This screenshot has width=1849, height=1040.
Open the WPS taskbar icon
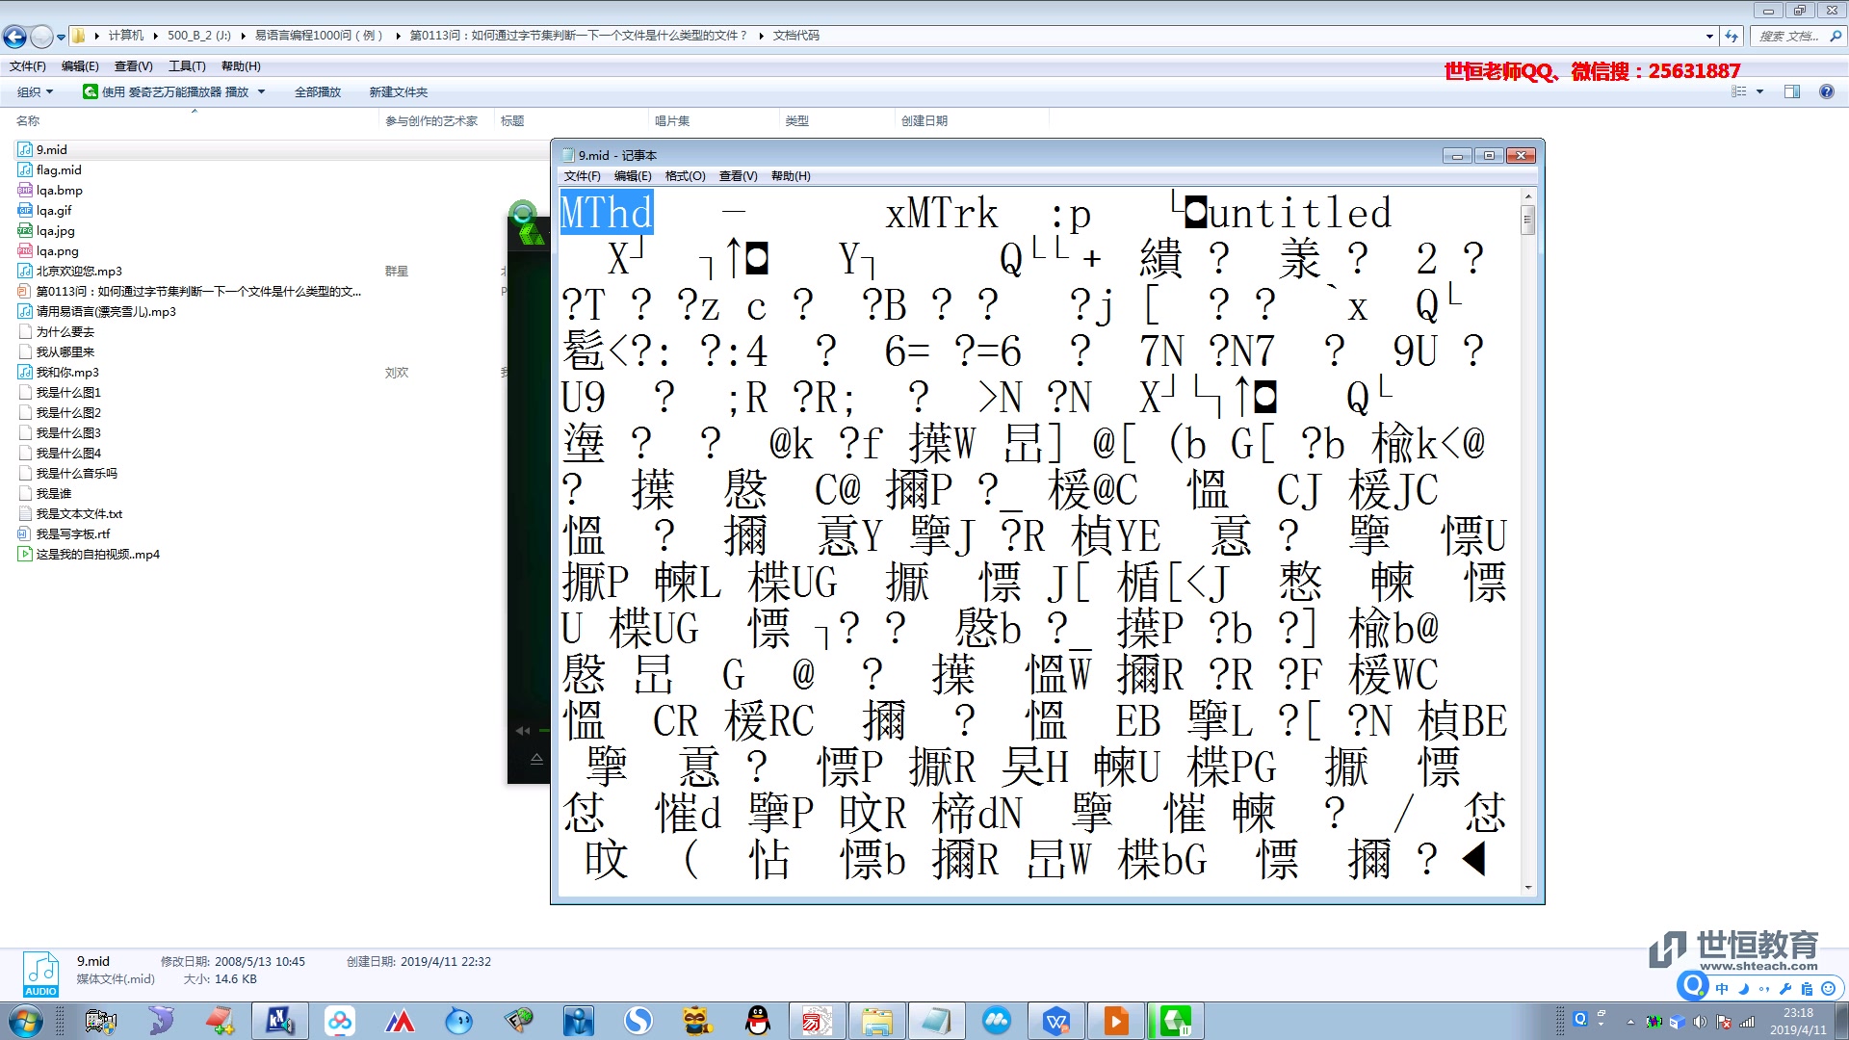click(x=1056, y=1021)
